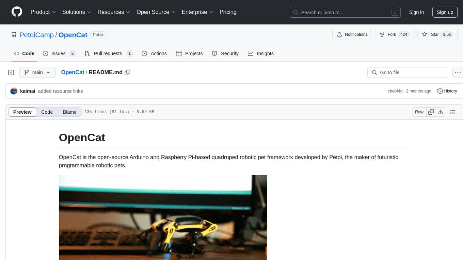The width and height of the screenshot is (463, 260).
Task: Switch to the Code view toggle
Action: click(47, 112)
